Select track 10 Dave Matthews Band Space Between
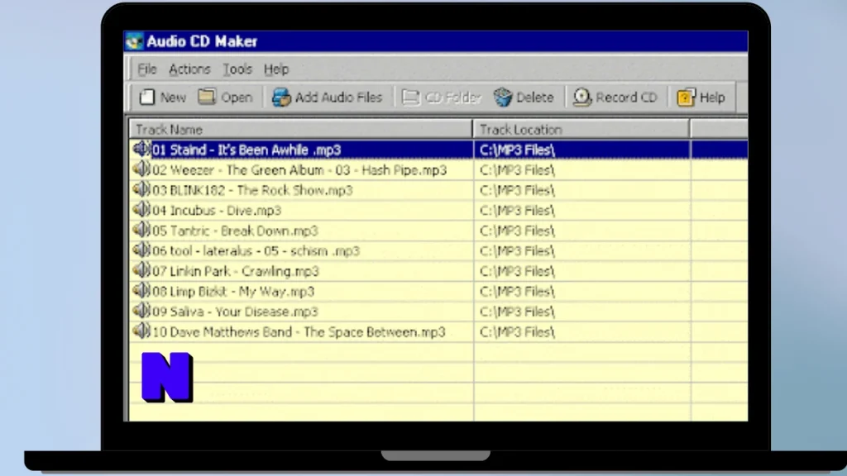847x476 pixels. 301,332
